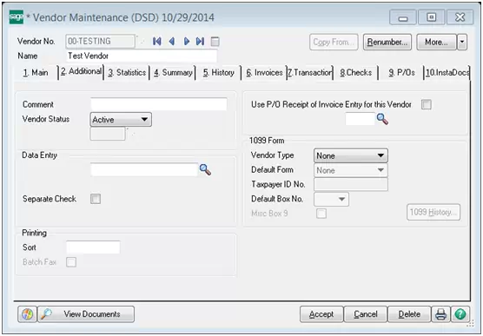Image resolution: width=483 pixels, height=336 pixels.
Task: Open the Vendor Type dropdown
Action: [x=351, y=155]
